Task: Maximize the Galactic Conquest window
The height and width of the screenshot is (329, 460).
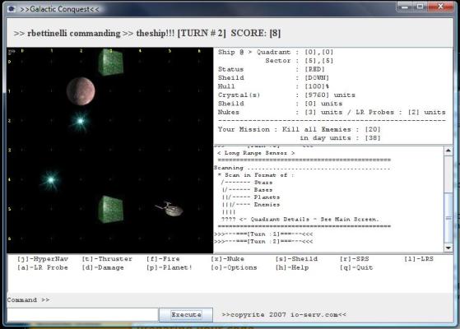Action: pos(421,7)
